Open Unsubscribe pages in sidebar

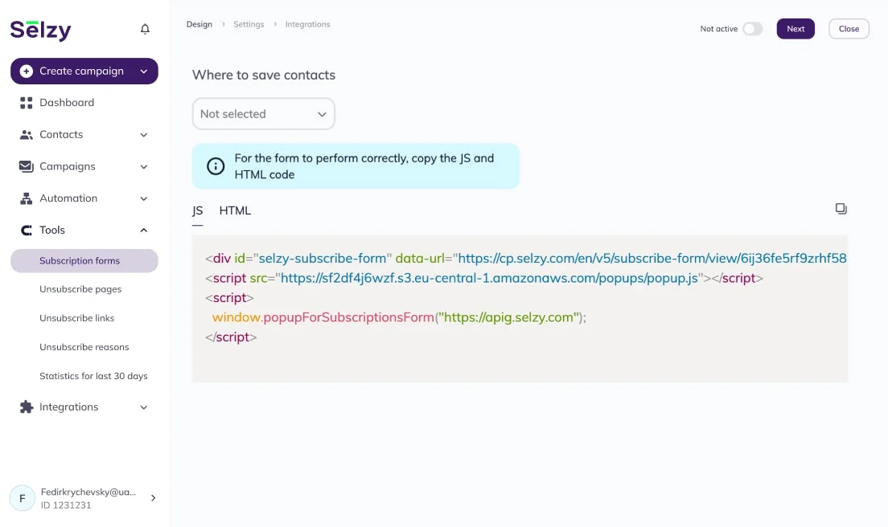[x=80, y=289]
